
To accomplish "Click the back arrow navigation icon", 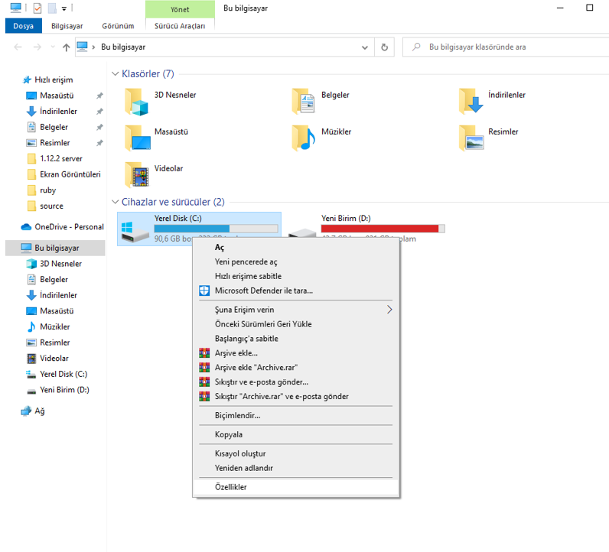I will (x=18, y=47).
